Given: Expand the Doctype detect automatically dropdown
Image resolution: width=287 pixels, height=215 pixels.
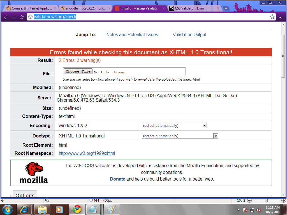Looking at the screenshot, I should click(180, 136).
